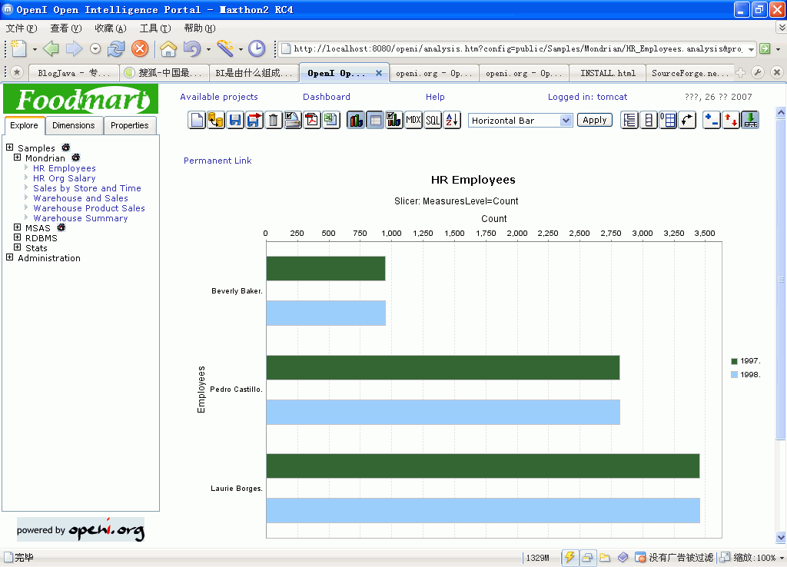787x567 pixels.
Task: Open the MDX editor button
Action: [x=413, y=121]
